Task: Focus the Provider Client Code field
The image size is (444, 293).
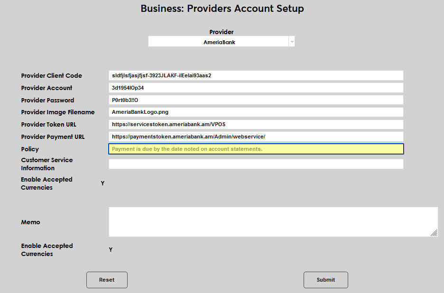Action: point(256,75)
